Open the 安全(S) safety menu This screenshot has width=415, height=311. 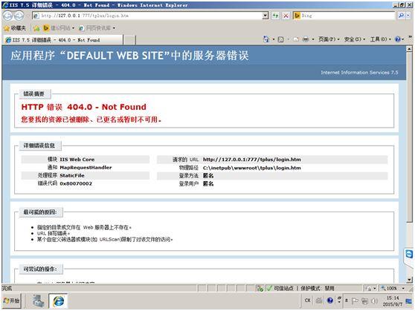tap(355, 39)
